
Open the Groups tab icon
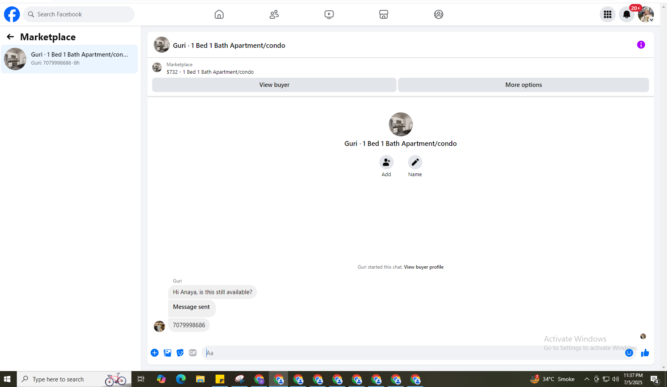pyautogui.click(x=439, y=14)
